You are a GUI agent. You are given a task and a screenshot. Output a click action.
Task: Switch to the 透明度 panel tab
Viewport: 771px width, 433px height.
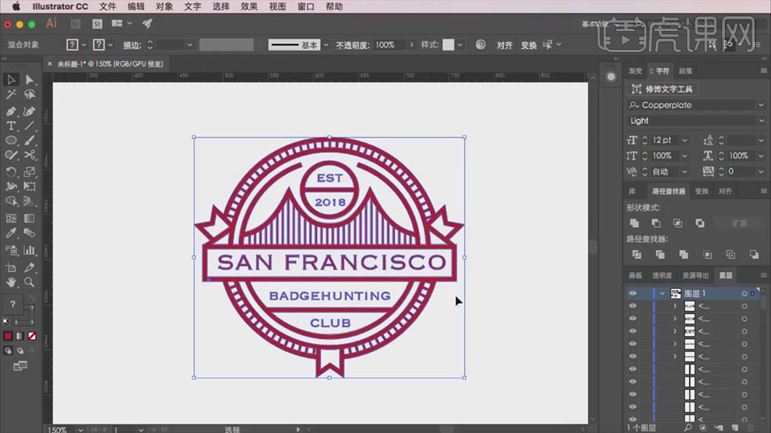click(x=661, y=276)
